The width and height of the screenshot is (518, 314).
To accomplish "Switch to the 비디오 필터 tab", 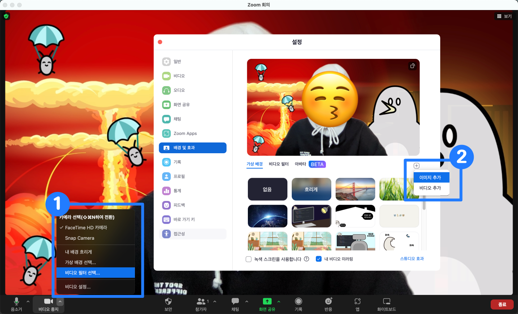I will click(279, 164).
